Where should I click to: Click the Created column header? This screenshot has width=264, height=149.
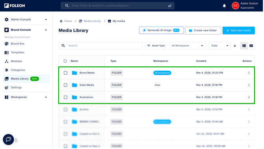201,61
